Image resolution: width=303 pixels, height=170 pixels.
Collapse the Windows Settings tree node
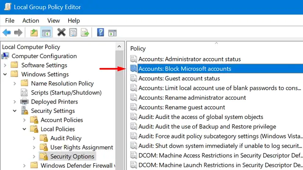point(5,74)
